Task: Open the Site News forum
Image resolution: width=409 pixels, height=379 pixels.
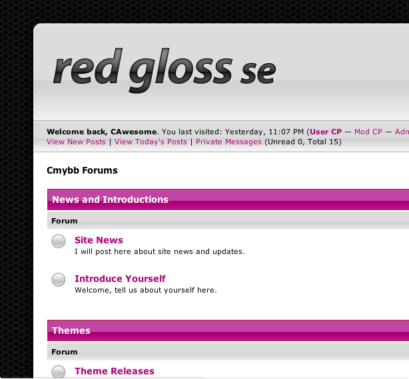Action: tap(99, 240)
